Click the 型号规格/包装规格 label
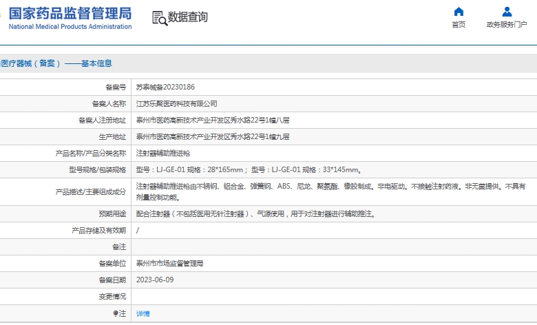Image resolution: width=537 pixels, height=325 pixels. pyautogui.click(x=98, y=169)
